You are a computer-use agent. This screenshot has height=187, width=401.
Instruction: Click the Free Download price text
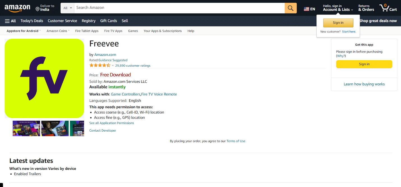click(x=115, y=75)
